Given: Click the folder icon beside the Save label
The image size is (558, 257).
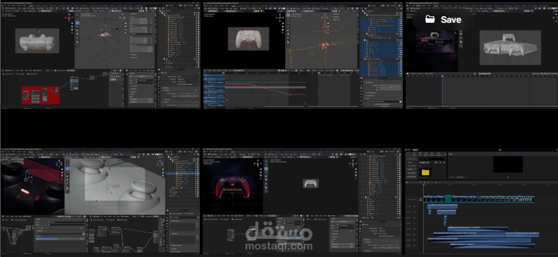Looking at the screenshot, I should [430, 19].
